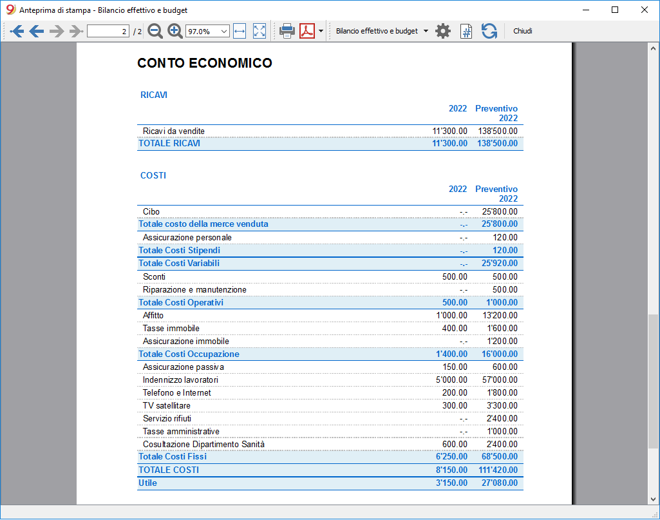
Task: Click 'Cosultazione Dipartimento Sanità' row label
Action: point(203,445)
